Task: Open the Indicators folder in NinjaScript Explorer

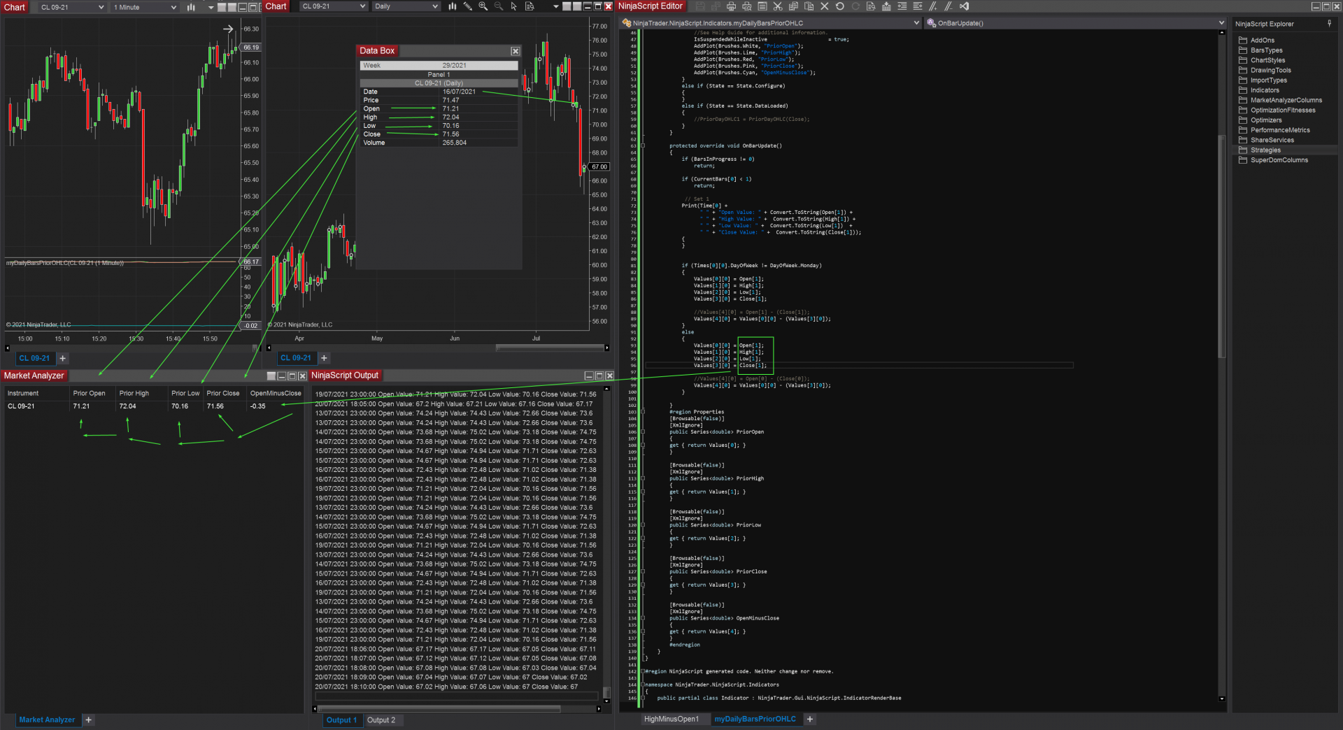Action: [x=1265, y=90]
